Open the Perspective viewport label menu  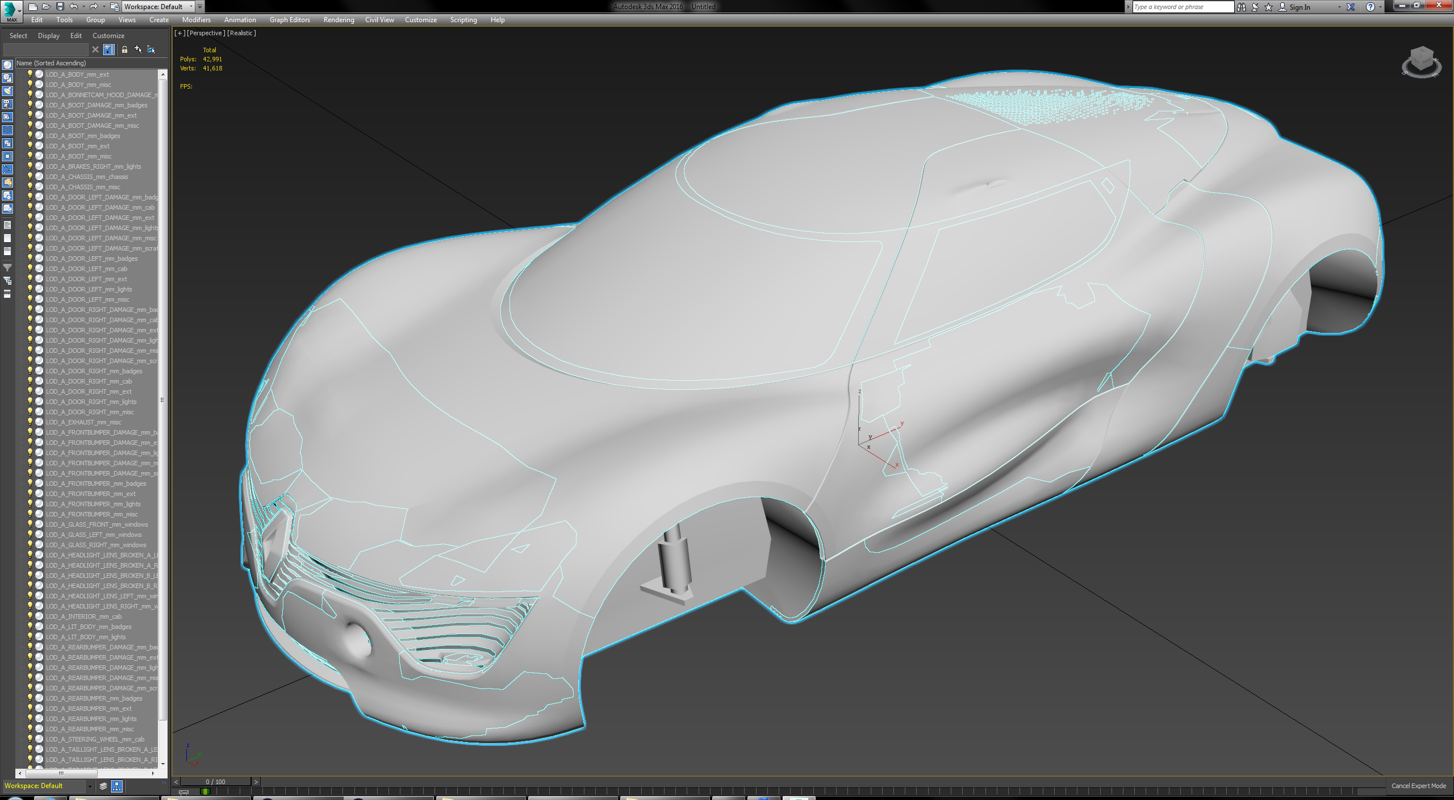pos(206,33)
